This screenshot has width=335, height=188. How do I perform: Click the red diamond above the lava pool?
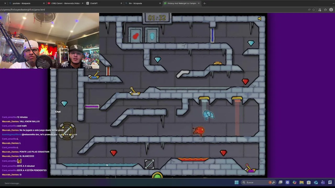tap(223, 153)
